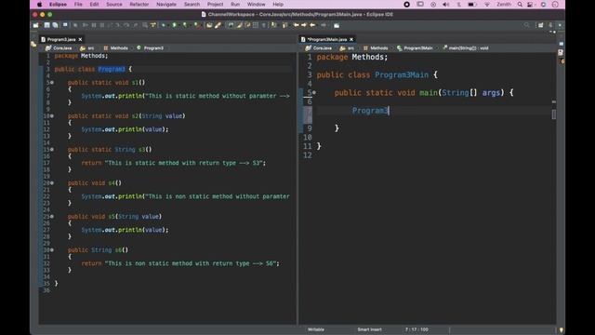Click the New file toolbar icon
595x335 pixels.
36,25
